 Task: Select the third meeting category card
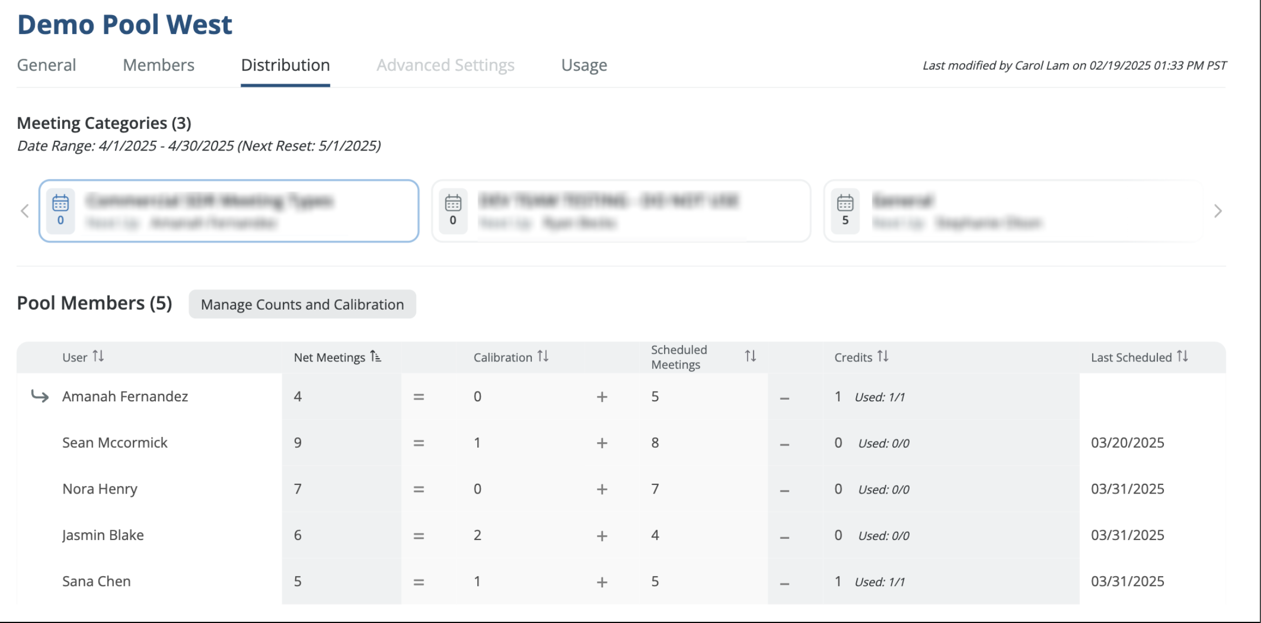pos(1013,211)
